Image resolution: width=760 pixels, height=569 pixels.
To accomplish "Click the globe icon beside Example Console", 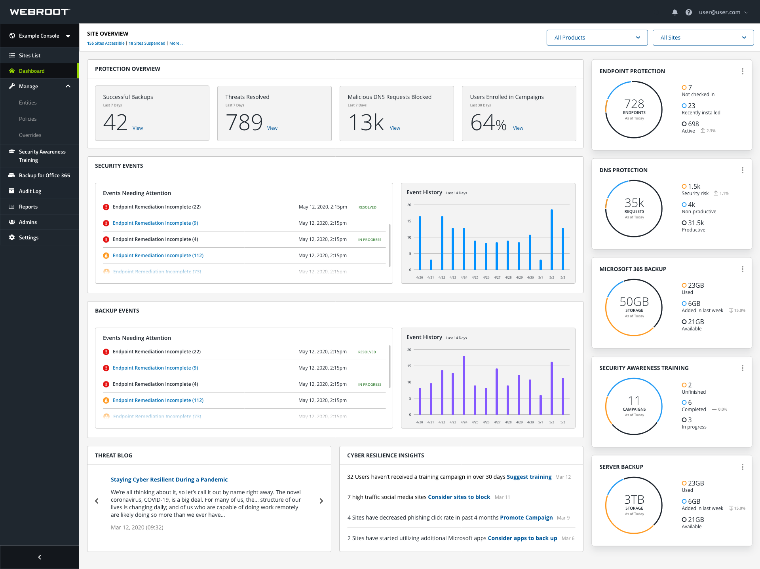I will [x=12, y=36].
